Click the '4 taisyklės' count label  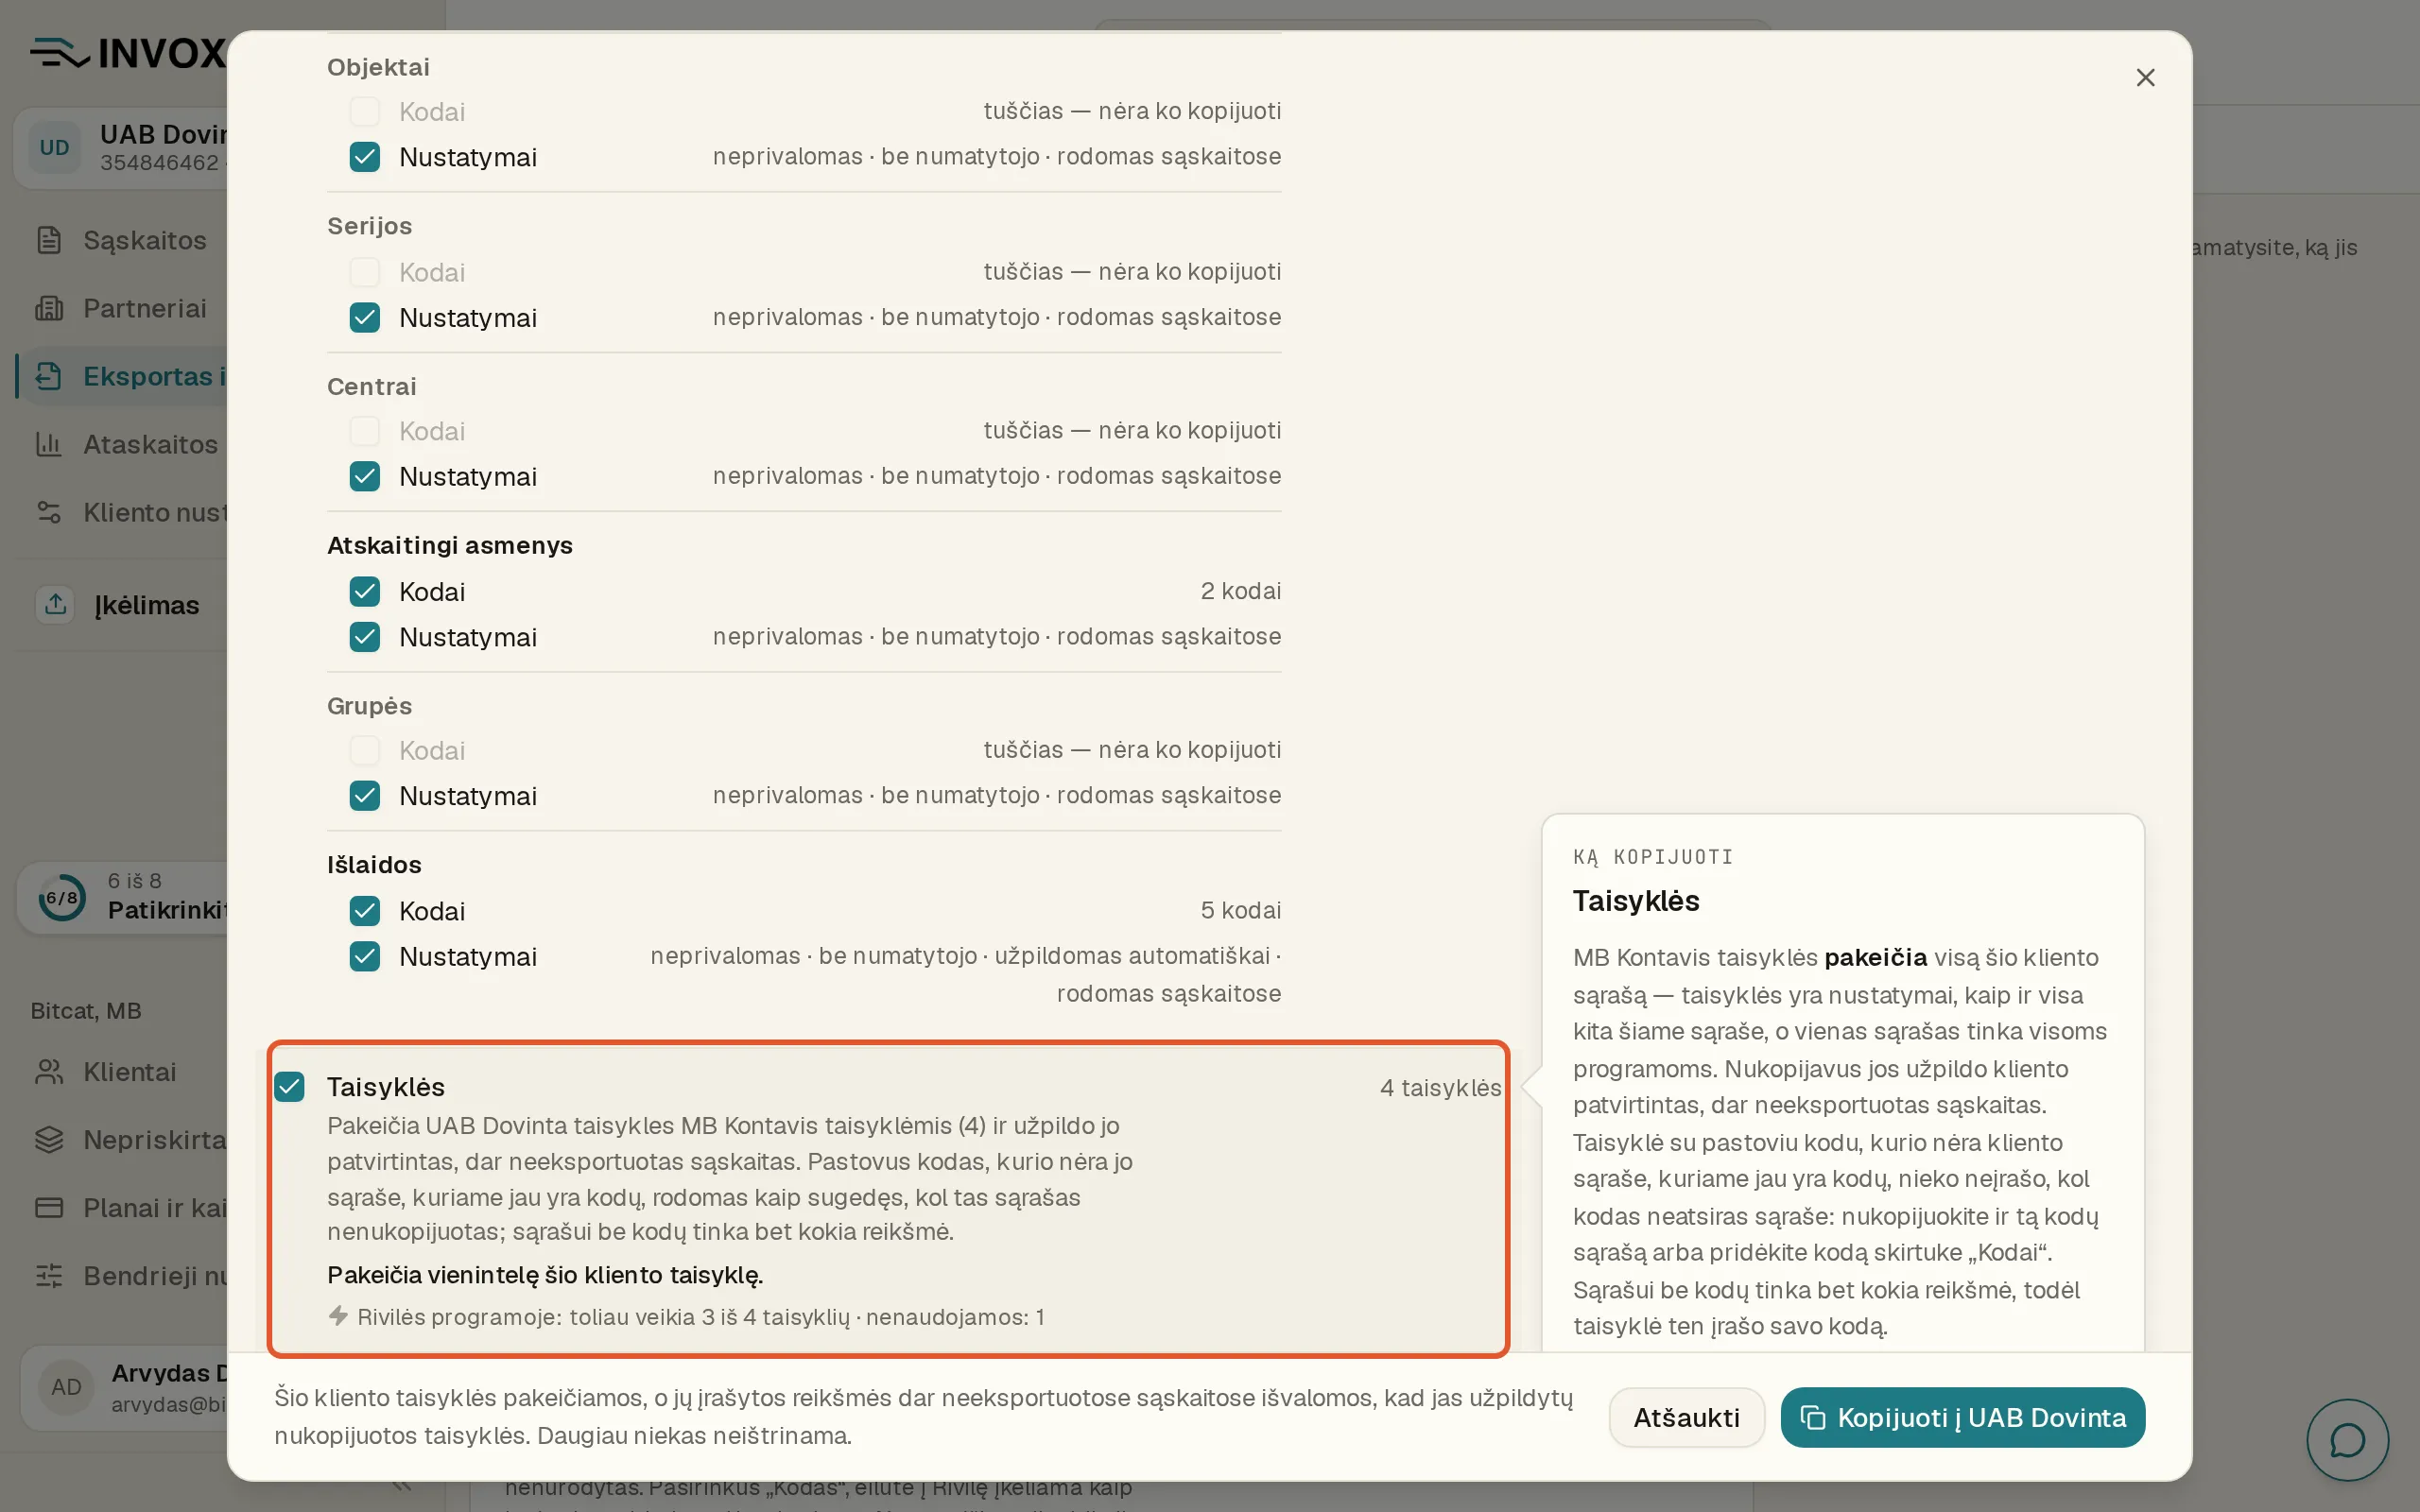1440,1088
